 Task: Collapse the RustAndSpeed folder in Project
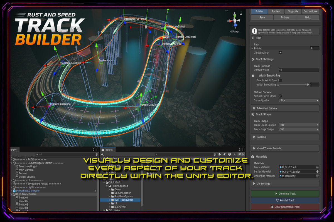107,186
